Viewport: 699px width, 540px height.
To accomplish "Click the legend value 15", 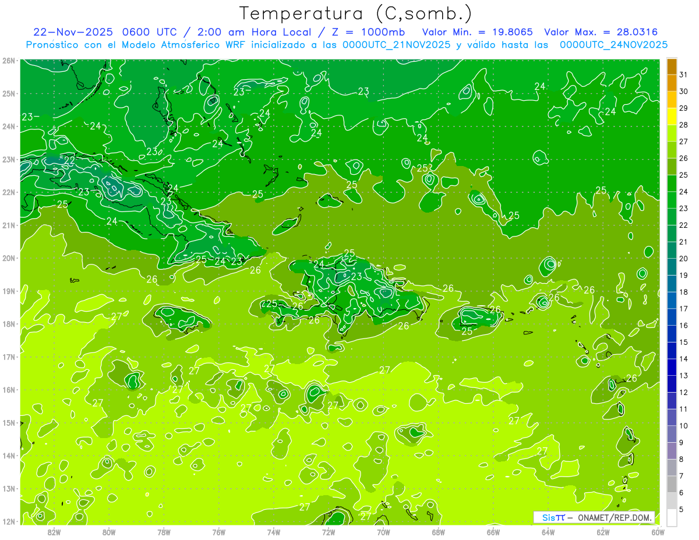I will pos(683,342).
